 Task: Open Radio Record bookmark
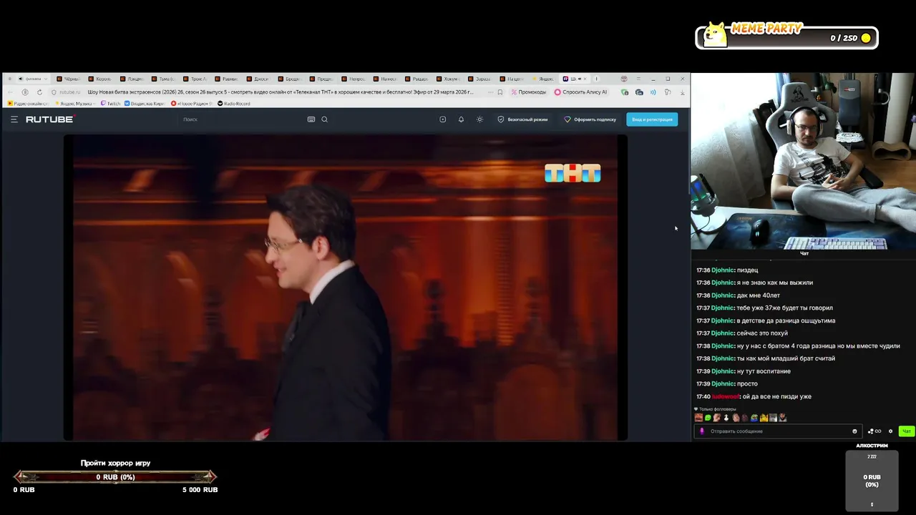click(x=234, y=104)
